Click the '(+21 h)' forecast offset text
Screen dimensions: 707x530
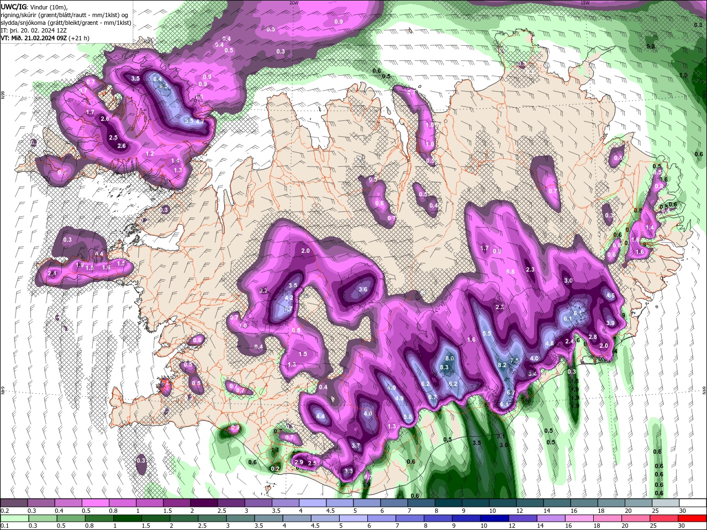coord(79,38)
